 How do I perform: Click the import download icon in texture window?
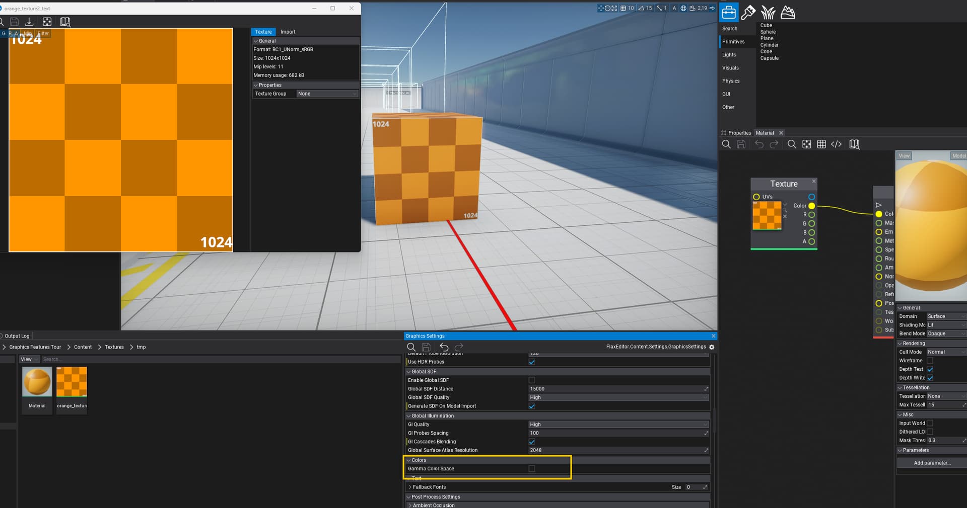point(29,22)
